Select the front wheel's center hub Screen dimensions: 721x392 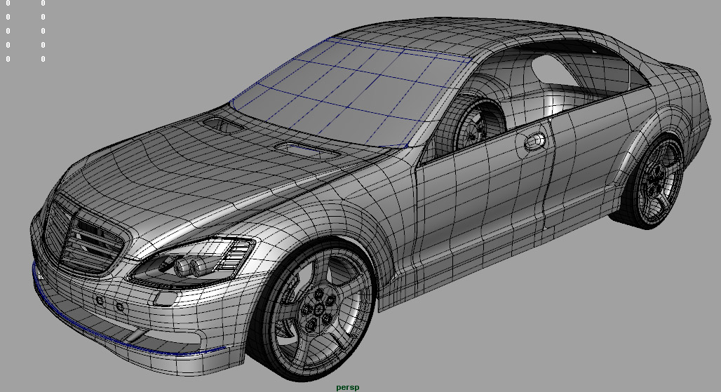[318, 311]
